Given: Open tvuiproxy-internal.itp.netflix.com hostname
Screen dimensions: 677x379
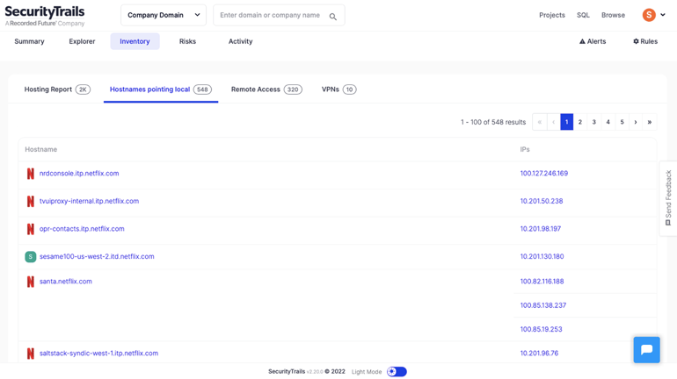Looking at the screenshot, I should pyautogui.click(x=90, y=201).
